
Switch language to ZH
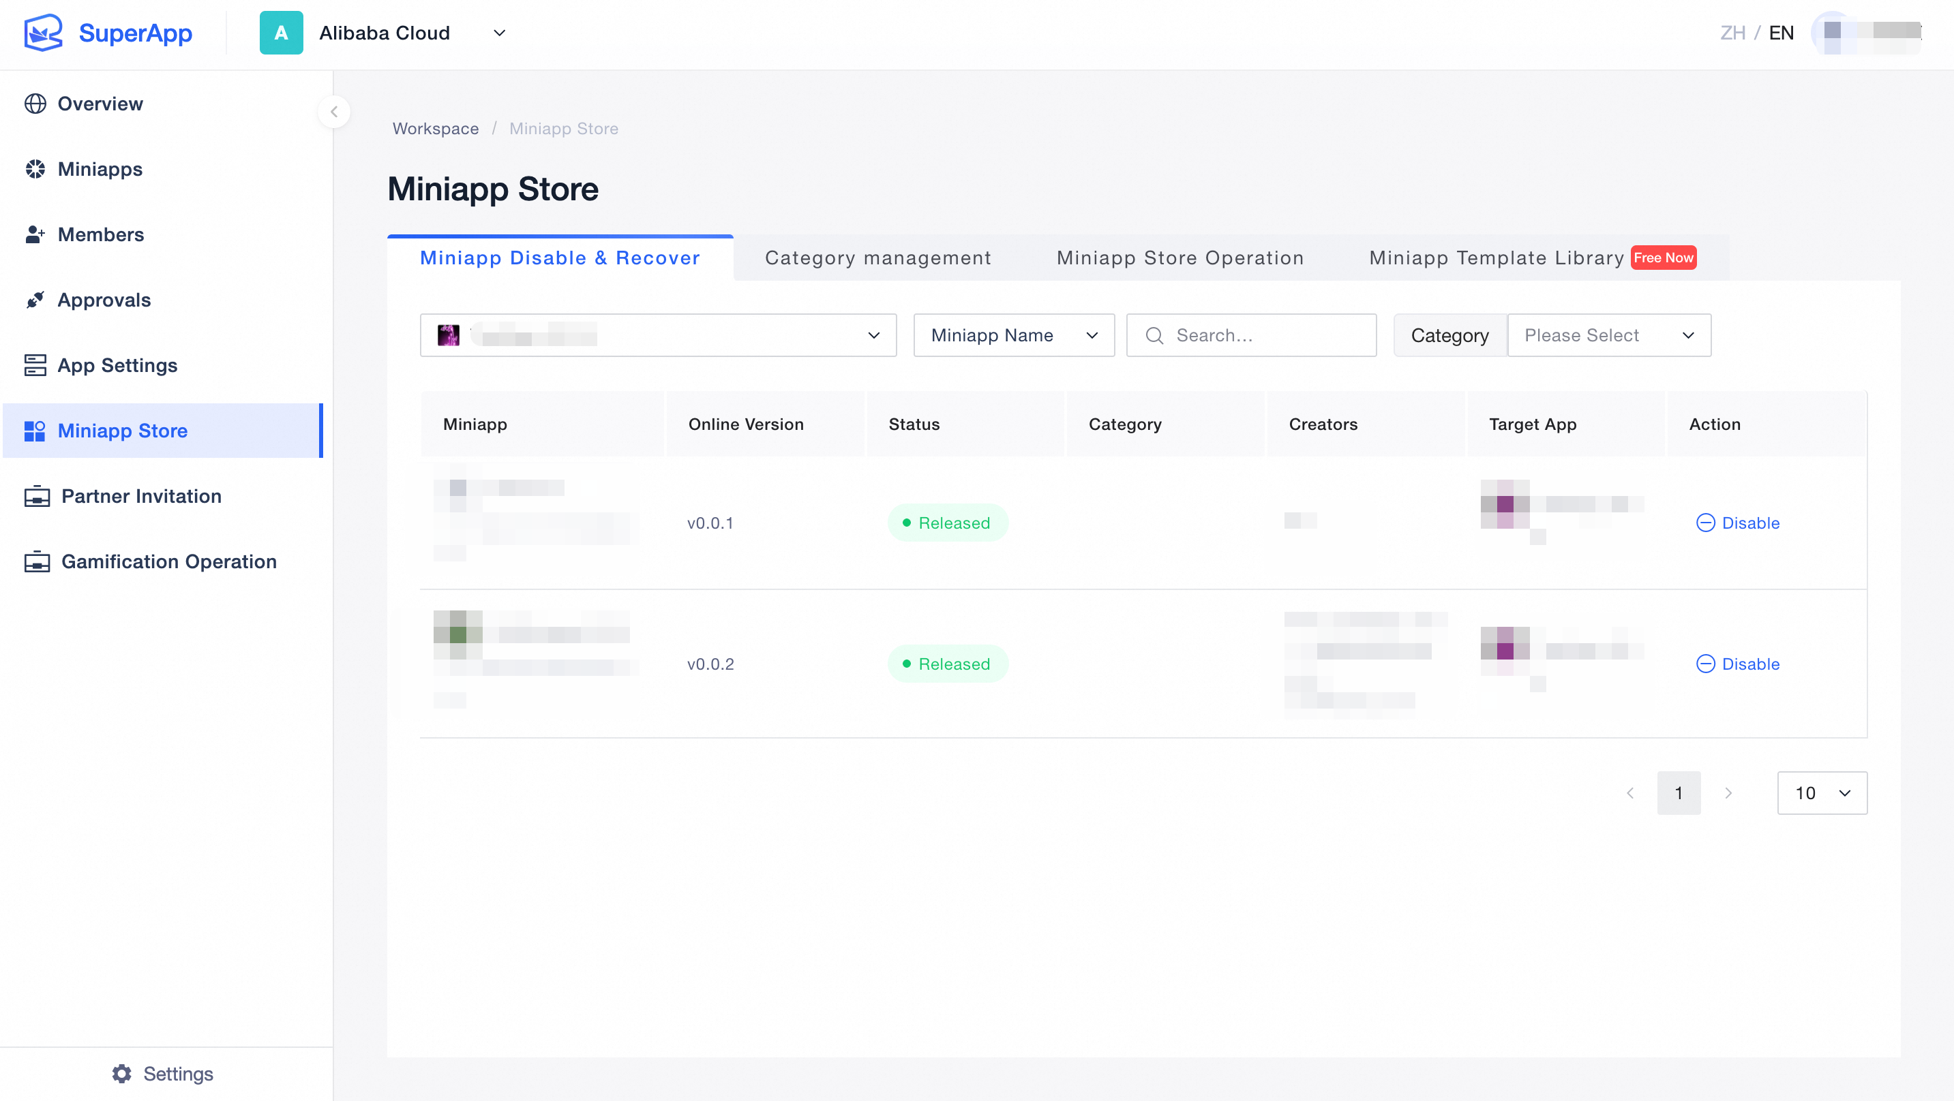[1732, 33]
